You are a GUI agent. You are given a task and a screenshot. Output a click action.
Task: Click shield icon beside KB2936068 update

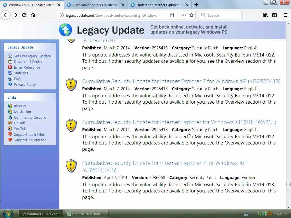pyautogui.click(x=71, y=166)
